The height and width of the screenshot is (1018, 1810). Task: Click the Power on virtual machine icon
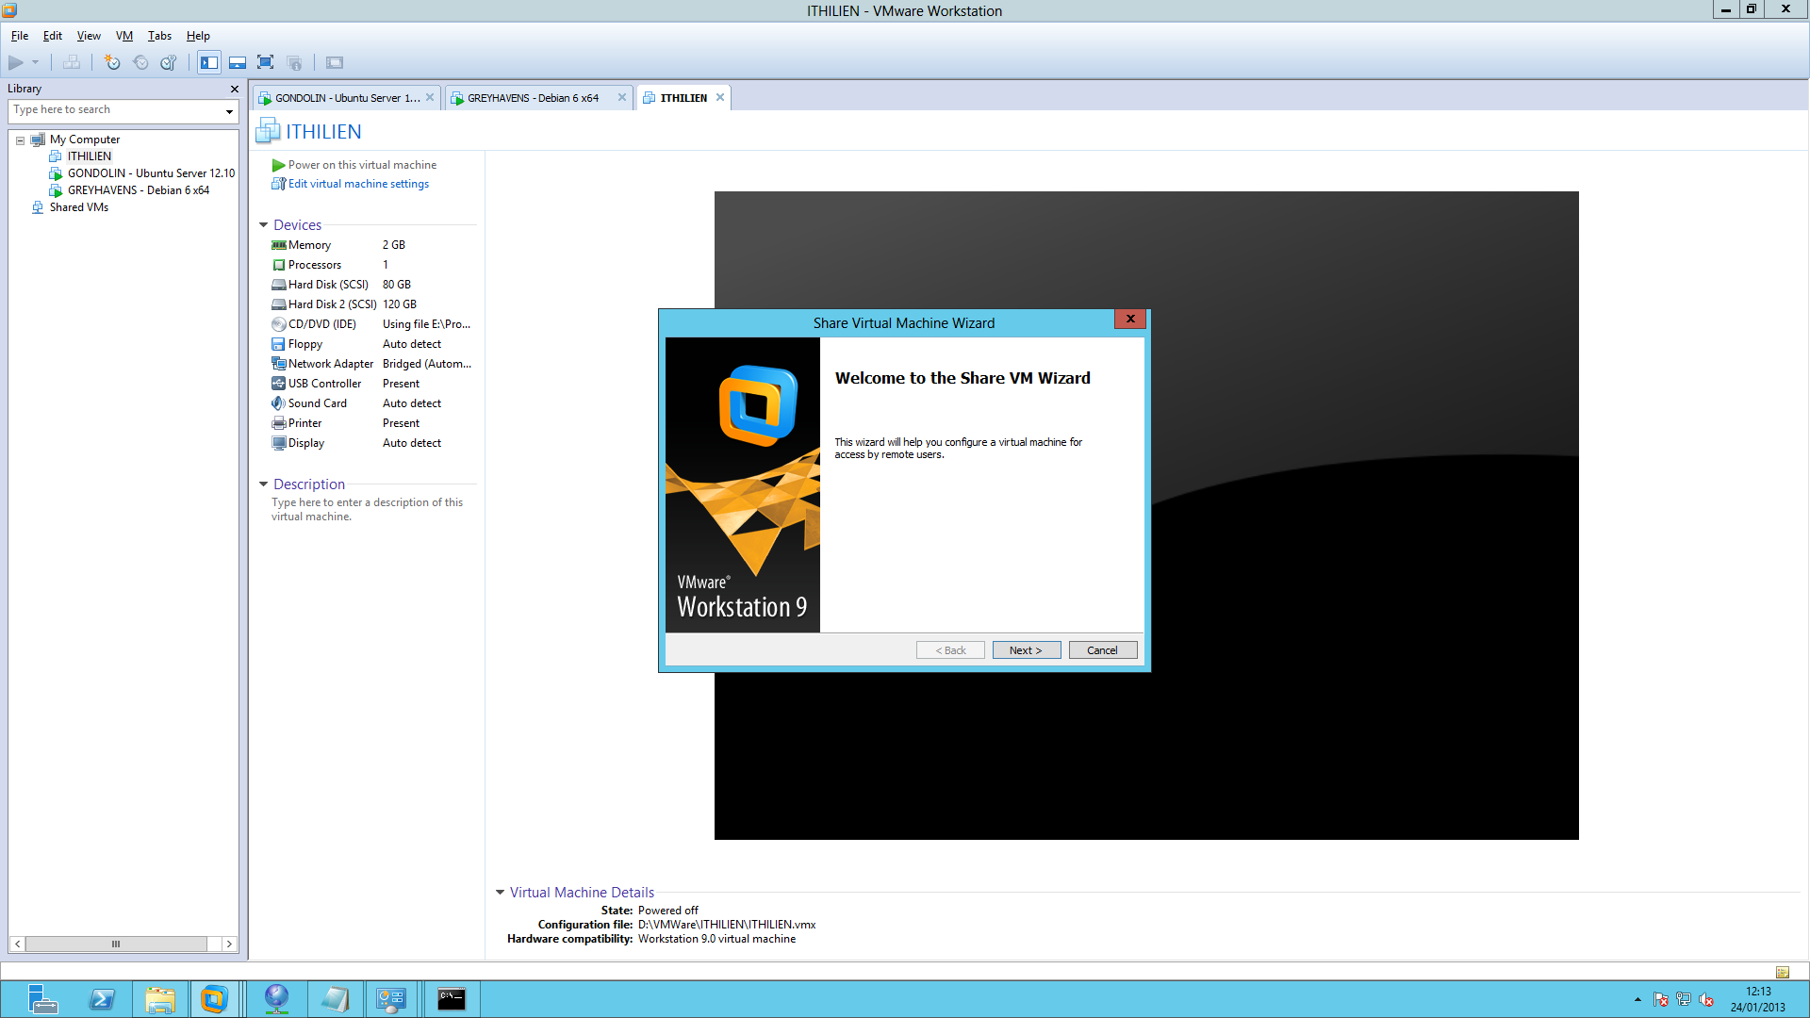(276, 164)
